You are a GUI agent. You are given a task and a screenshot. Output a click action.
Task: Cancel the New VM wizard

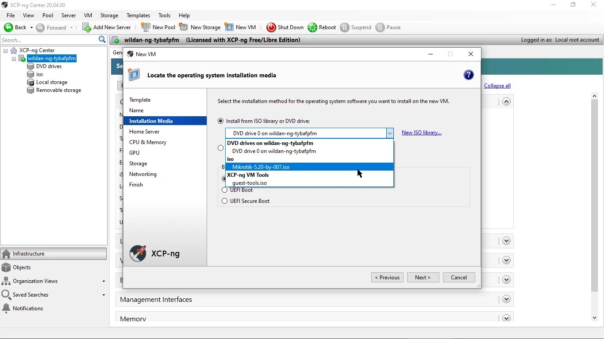pyautogui.click(x=459, y=278)
